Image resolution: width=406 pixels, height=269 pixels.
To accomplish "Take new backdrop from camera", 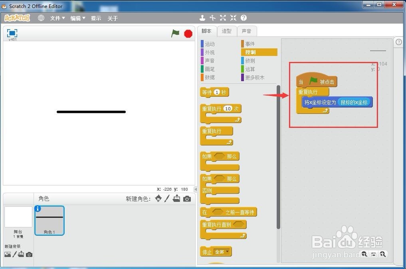I will click(x=29, y=255).
